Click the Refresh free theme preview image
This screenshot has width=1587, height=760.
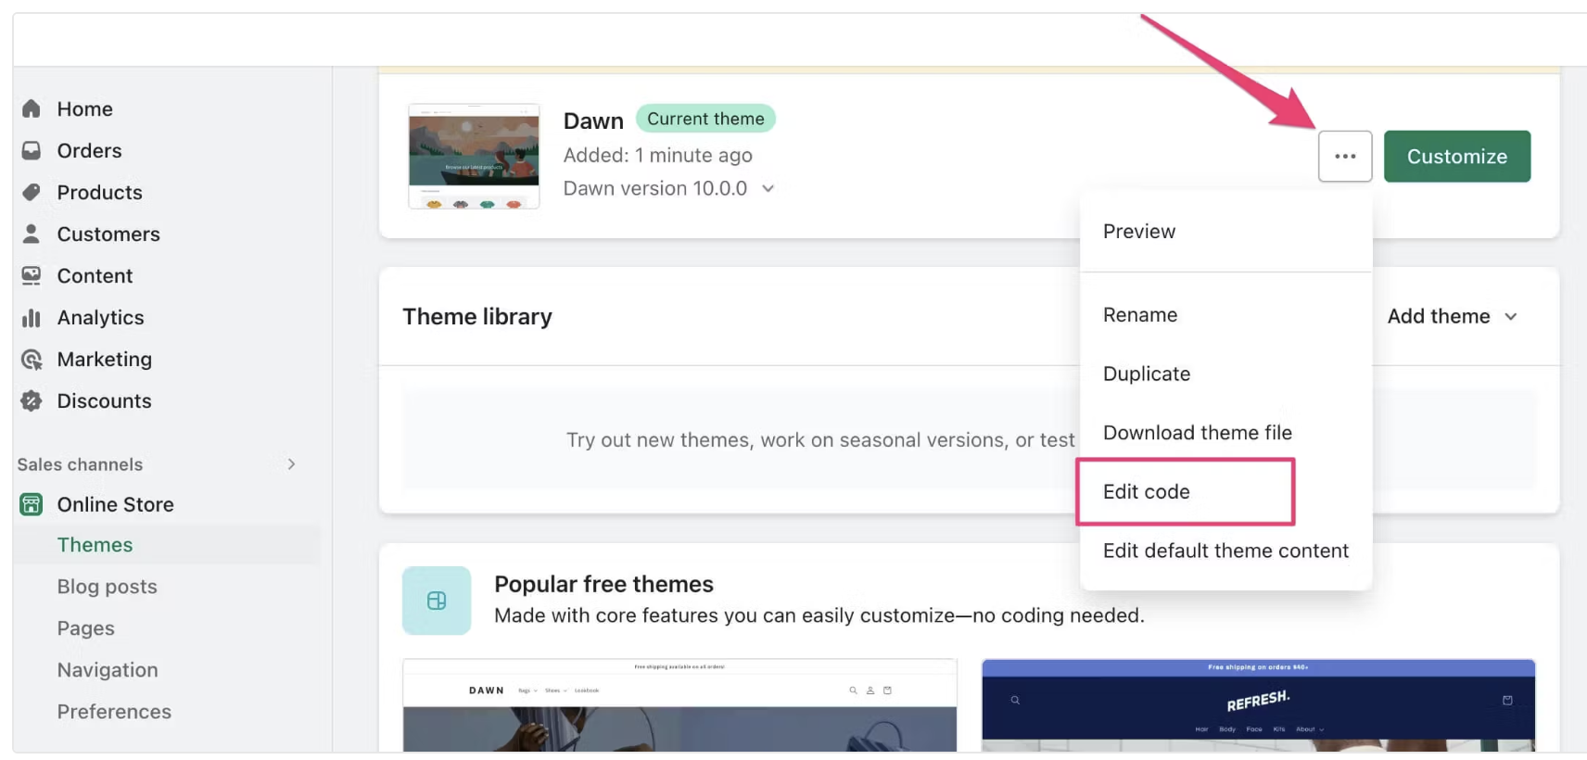click(1258, 705)
